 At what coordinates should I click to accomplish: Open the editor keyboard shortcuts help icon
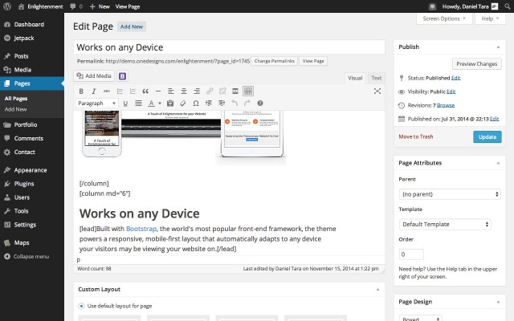pos(259,104)
